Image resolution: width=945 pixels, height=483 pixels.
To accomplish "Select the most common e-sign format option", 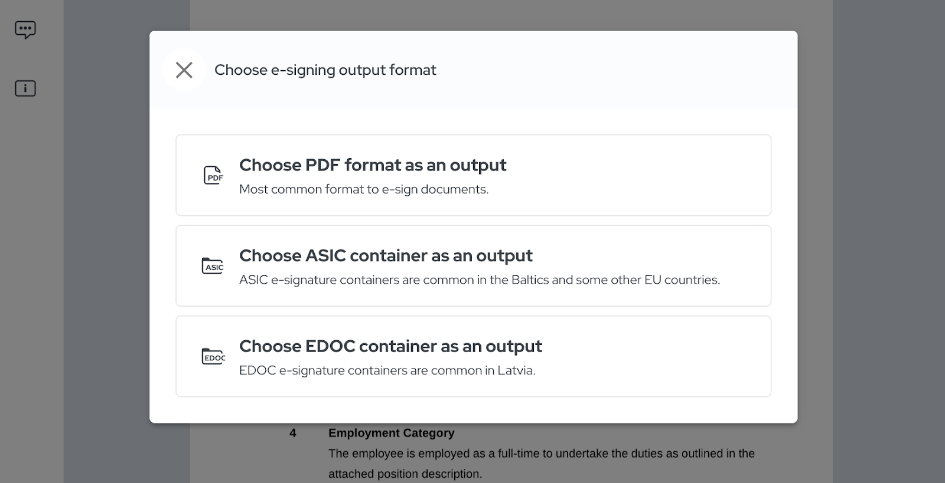I will 472,175.
